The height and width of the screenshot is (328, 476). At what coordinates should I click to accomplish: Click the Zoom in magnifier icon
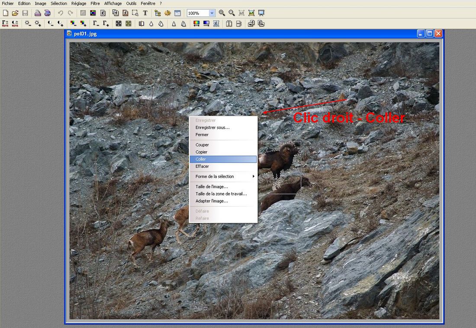pos(222,13)
